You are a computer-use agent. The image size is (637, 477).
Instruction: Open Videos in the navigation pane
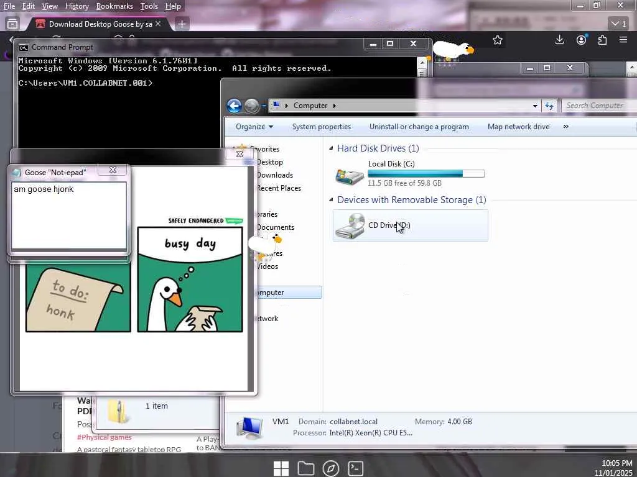click(x=267, y=266)
